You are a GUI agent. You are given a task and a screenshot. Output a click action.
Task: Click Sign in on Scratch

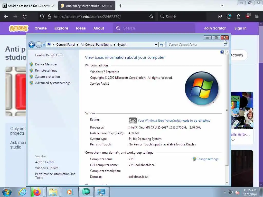coord(240,28)
